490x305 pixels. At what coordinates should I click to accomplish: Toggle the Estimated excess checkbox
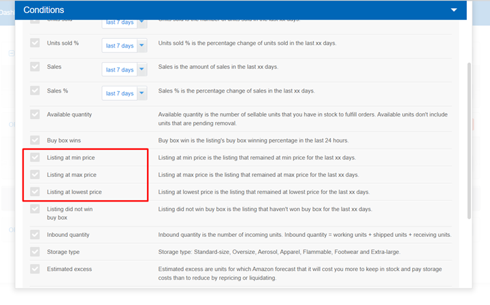pos(35,269)
